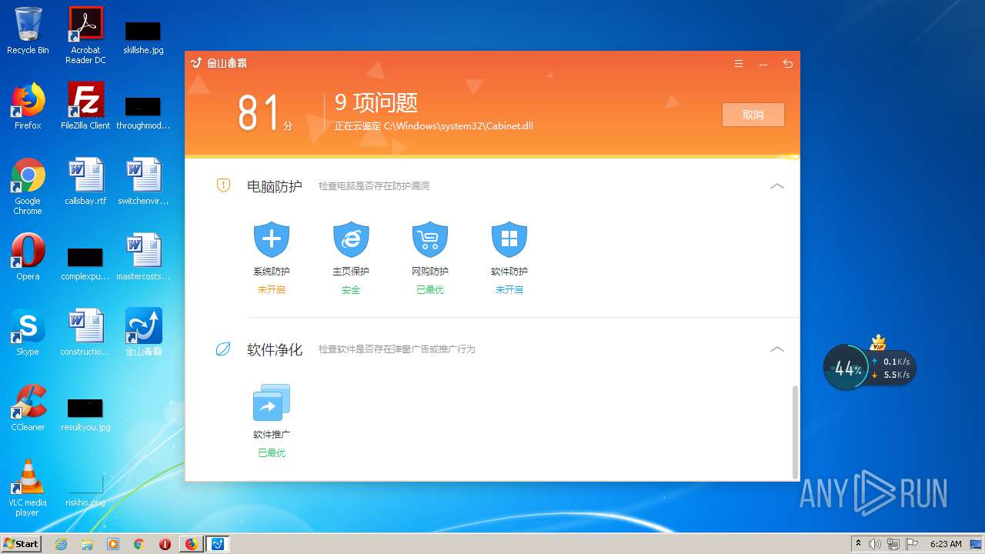Collapse the 软件净化 section chevron
This screenshot has height=554, width=985.
[777, 349]
